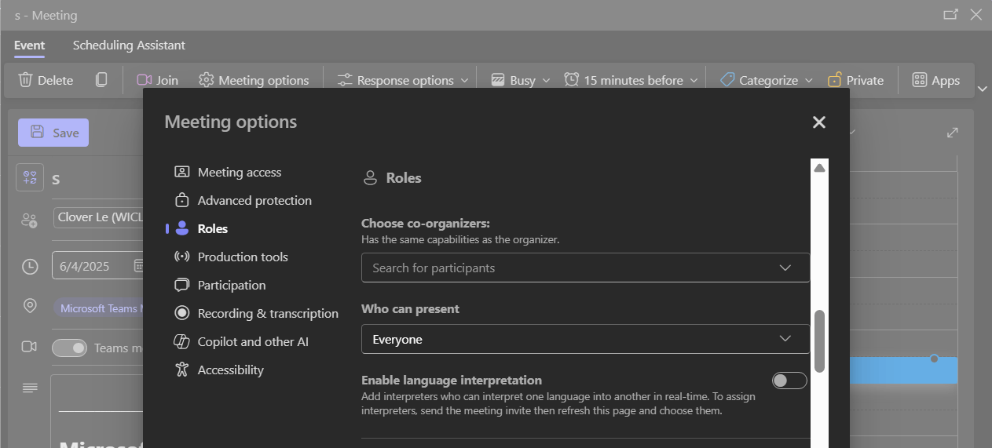Click the Microsoft Teams location chip
The image size is (992, 448).
pos(98,308)
